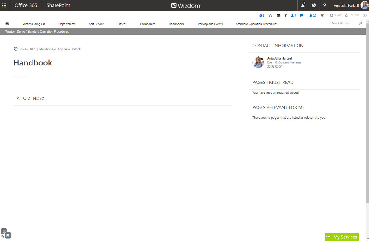Click the notifications bell in the top bar
This screenshot has height=241, width=369.
coord(303,5)
